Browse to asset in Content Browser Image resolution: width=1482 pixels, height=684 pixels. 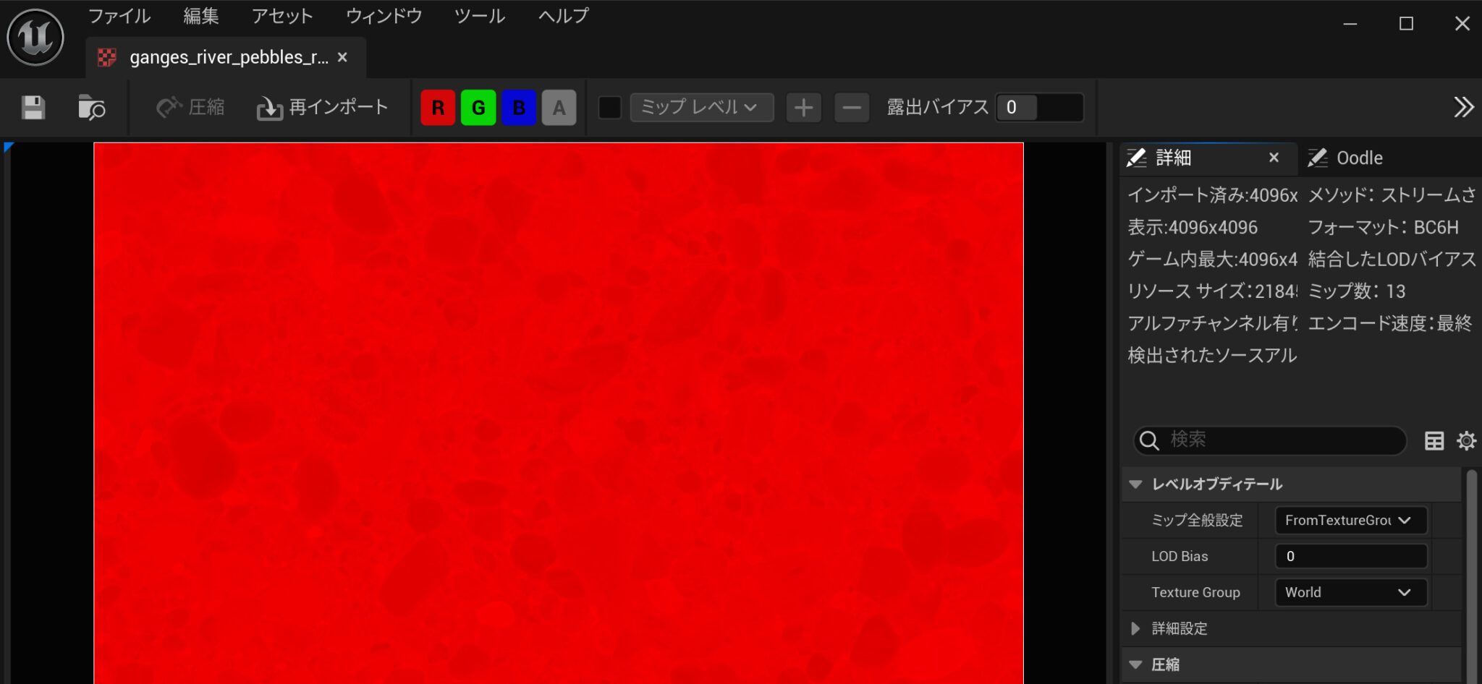point(92,107)
